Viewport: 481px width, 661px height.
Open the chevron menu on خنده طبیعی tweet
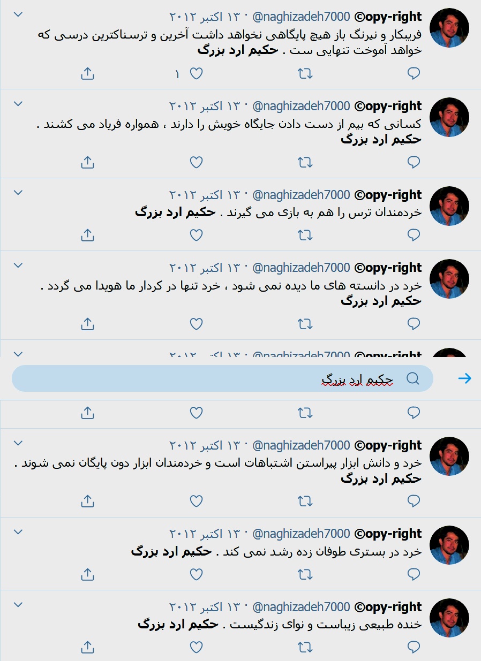click(18, 605)
